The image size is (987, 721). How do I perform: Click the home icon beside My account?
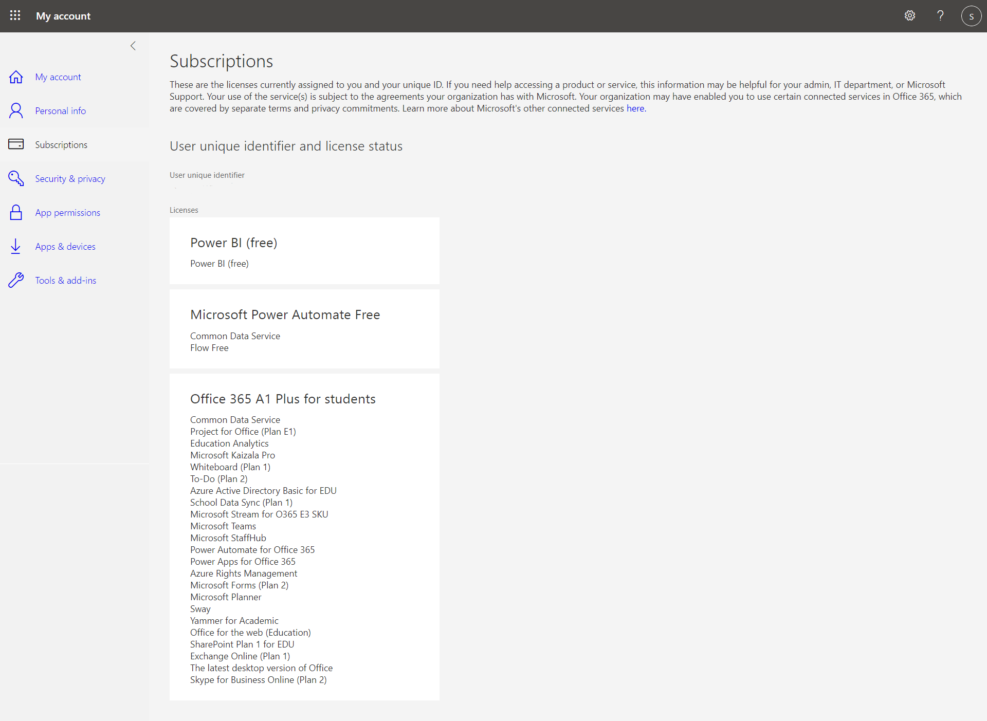[16, 77]
